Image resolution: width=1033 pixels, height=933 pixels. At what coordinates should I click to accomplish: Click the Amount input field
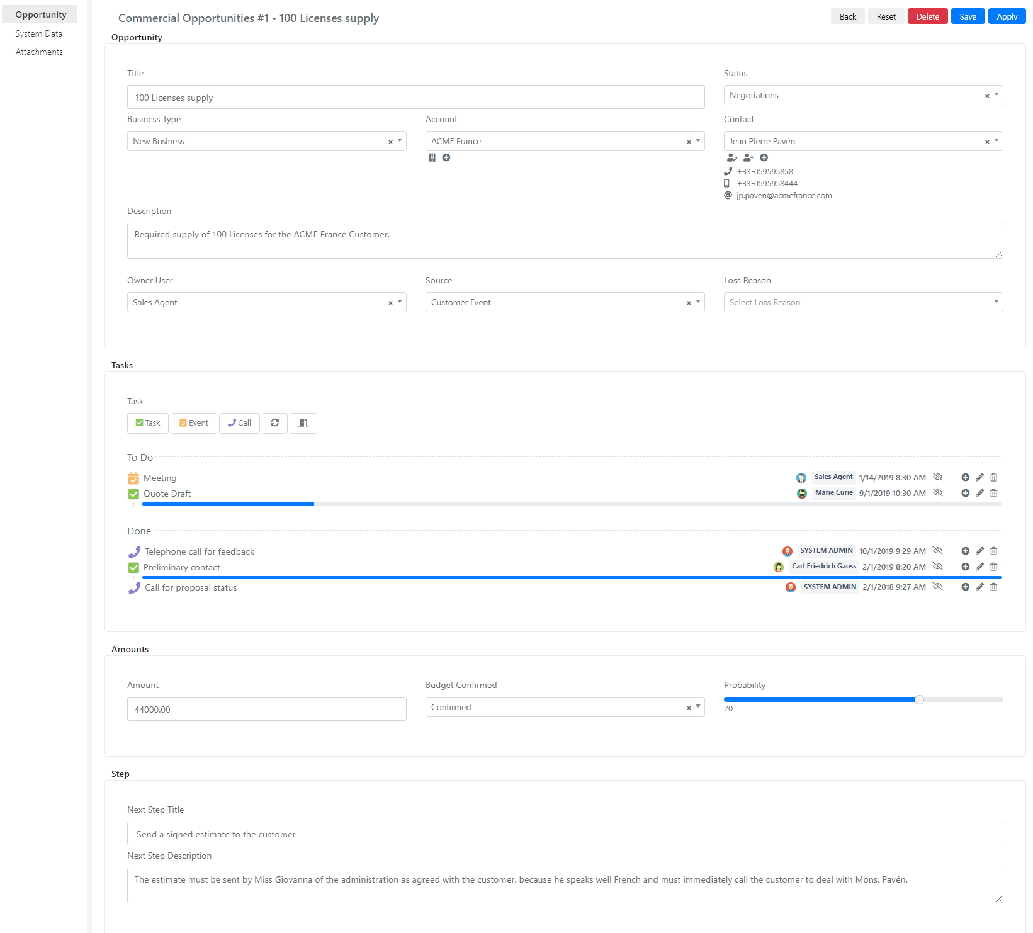click(x=267, y=709)
